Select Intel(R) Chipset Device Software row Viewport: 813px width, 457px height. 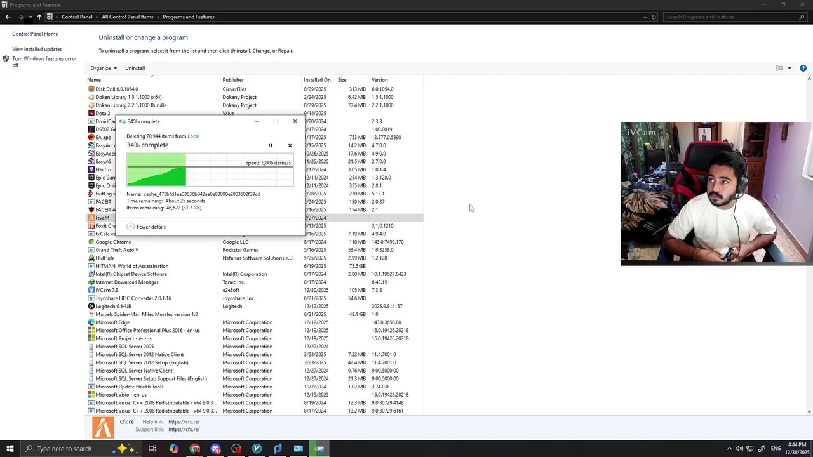coord(255,274)
